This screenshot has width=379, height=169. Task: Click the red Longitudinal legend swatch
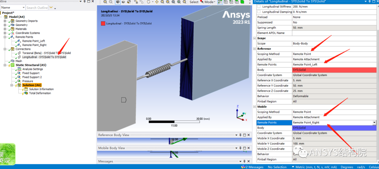[x=103, y=23]
